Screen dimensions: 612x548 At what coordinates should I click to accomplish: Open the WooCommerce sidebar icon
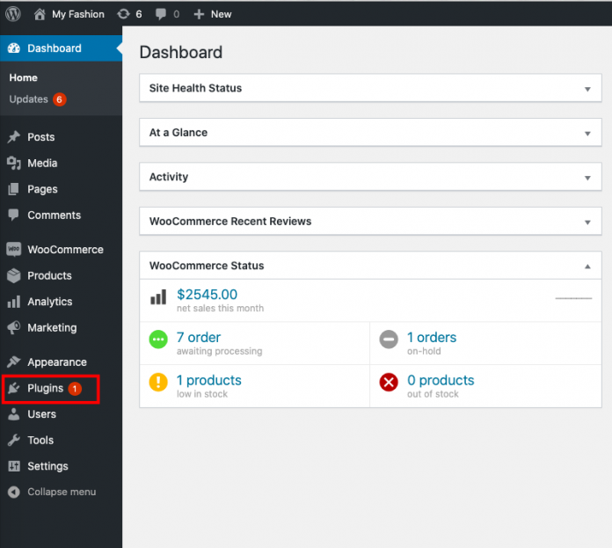point(13,250)
